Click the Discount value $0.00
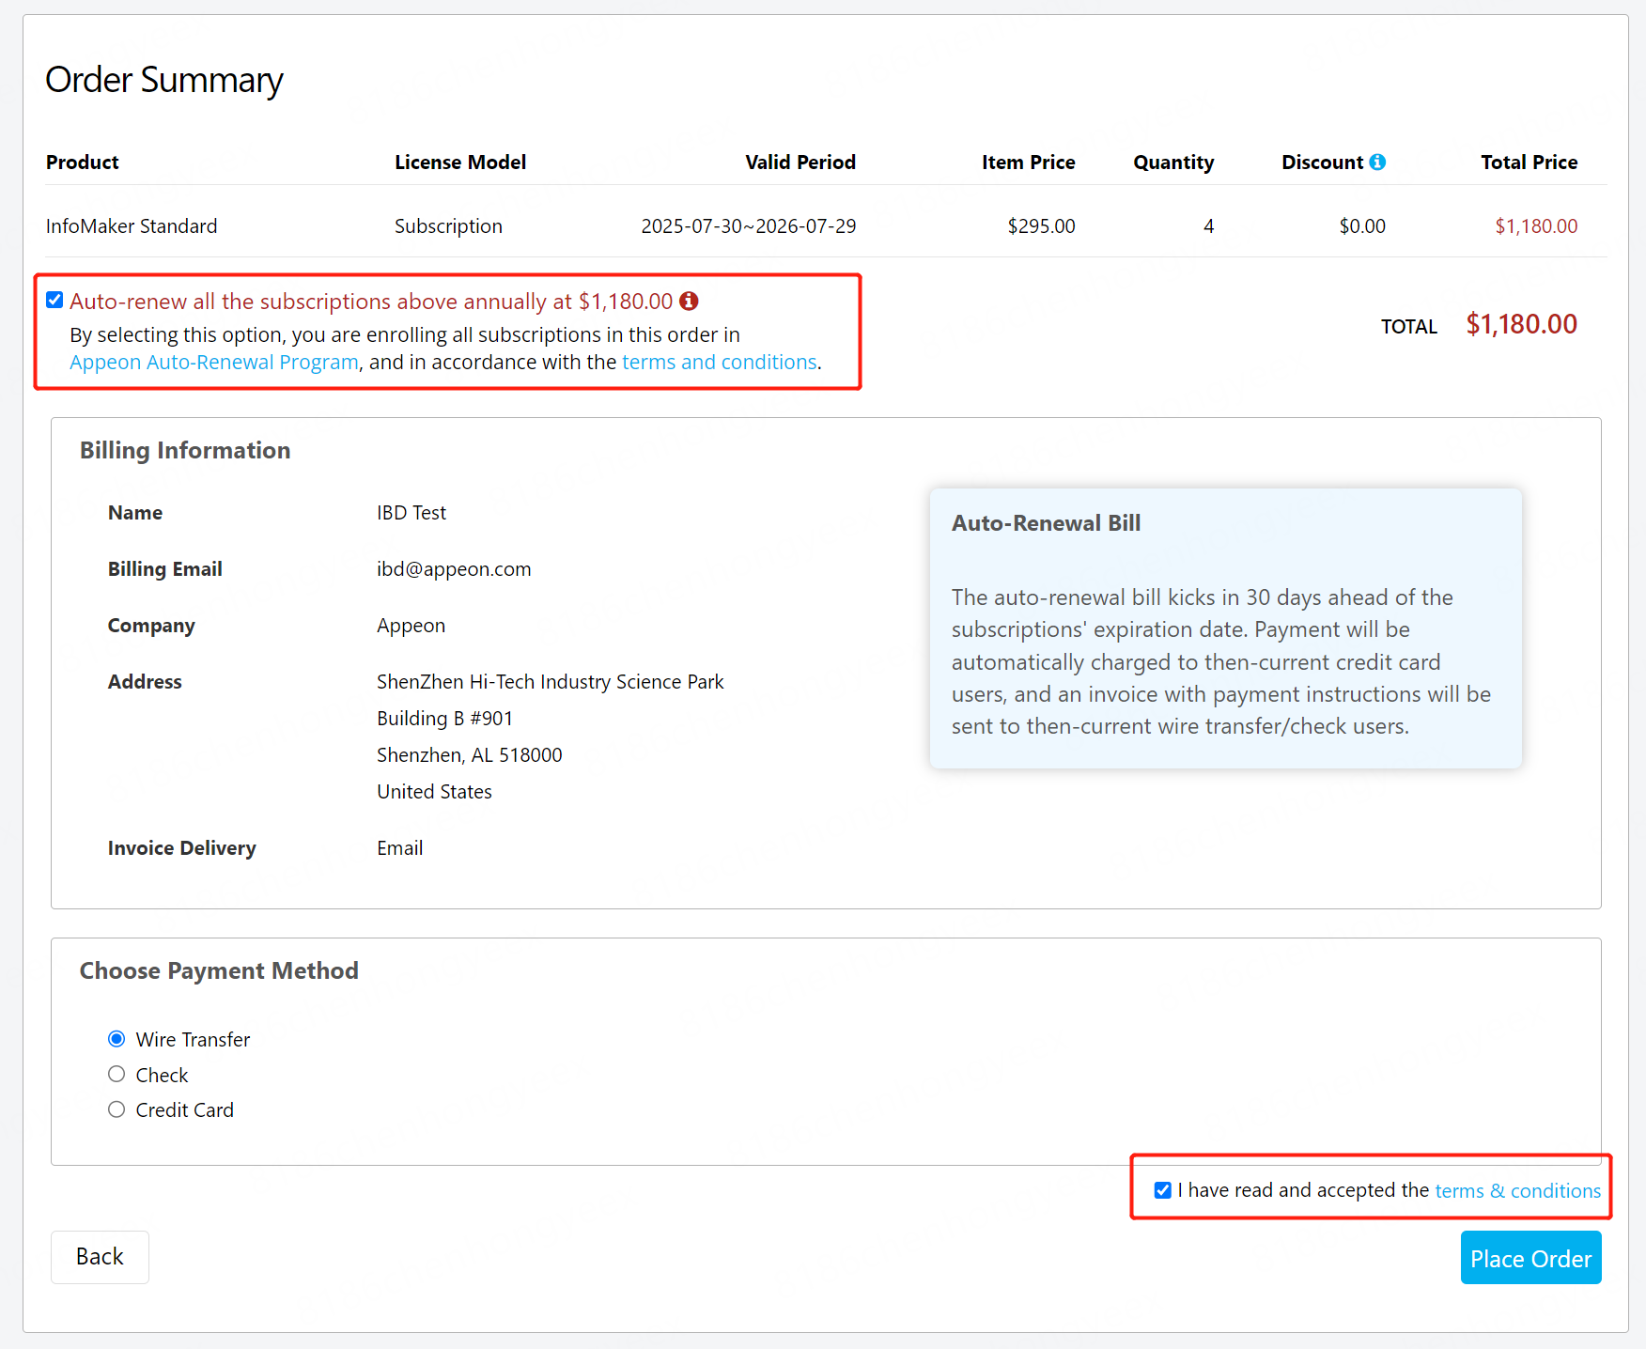The image size is (1646, 1349). click(x=1363, y=226)
